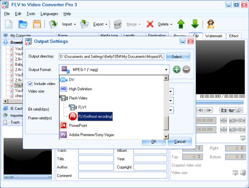Click the Downloaded panel arrow icon
This screenshot has height=188, width=249.
click(5, 42)
